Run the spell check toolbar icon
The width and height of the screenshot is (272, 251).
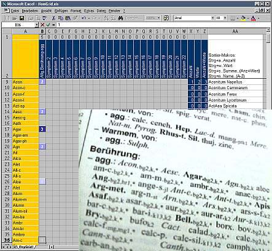[44, 18]
